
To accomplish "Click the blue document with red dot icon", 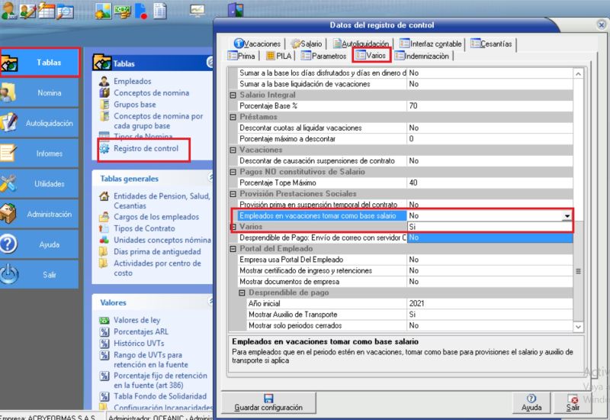I will [x=141, y=11].
